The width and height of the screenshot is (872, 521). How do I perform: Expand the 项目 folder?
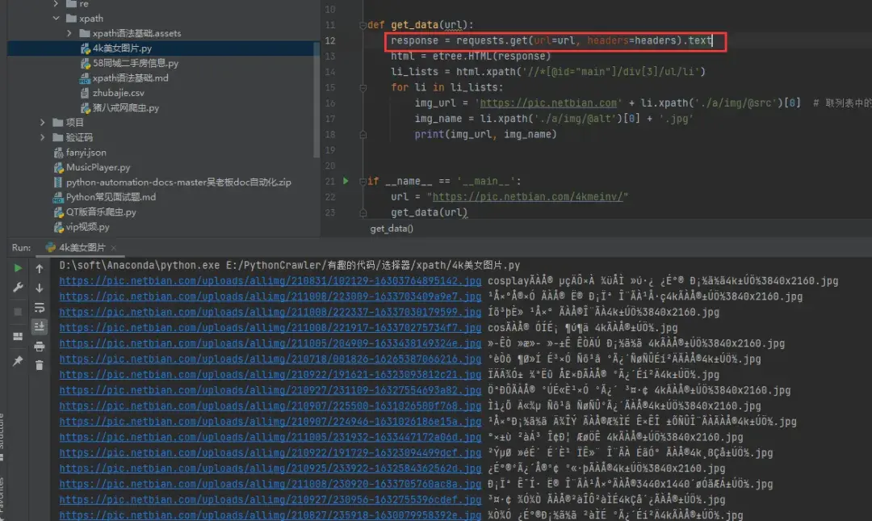pyautogui.click(x=42, y=123)
